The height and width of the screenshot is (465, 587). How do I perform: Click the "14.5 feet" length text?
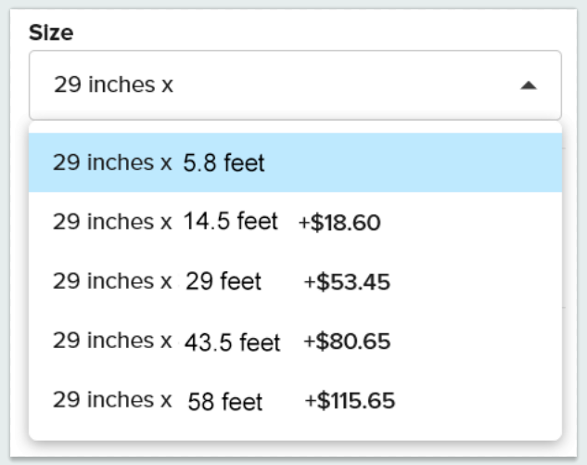[x=231, y=222]
